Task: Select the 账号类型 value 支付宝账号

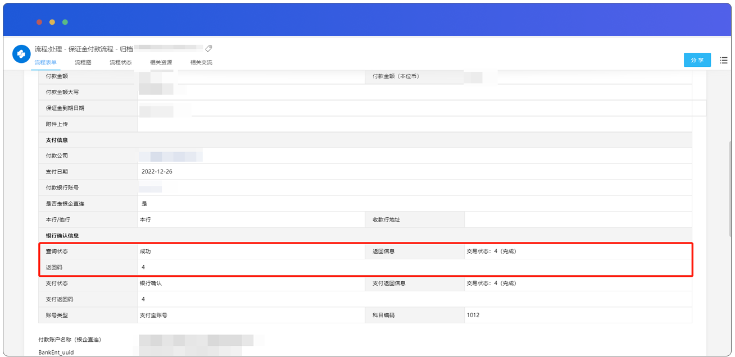Action: 153,315
